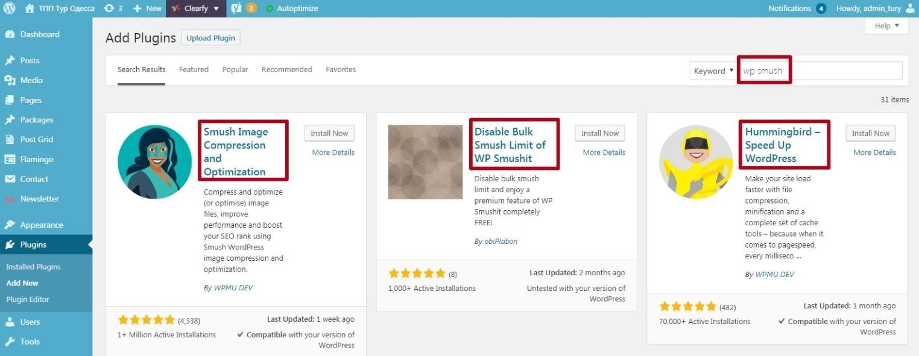
Task: Click the Smush plugin thumbnail image
Action: 155,162
